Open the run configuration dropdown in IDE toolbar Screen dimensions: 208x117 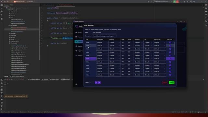(162, 2)
